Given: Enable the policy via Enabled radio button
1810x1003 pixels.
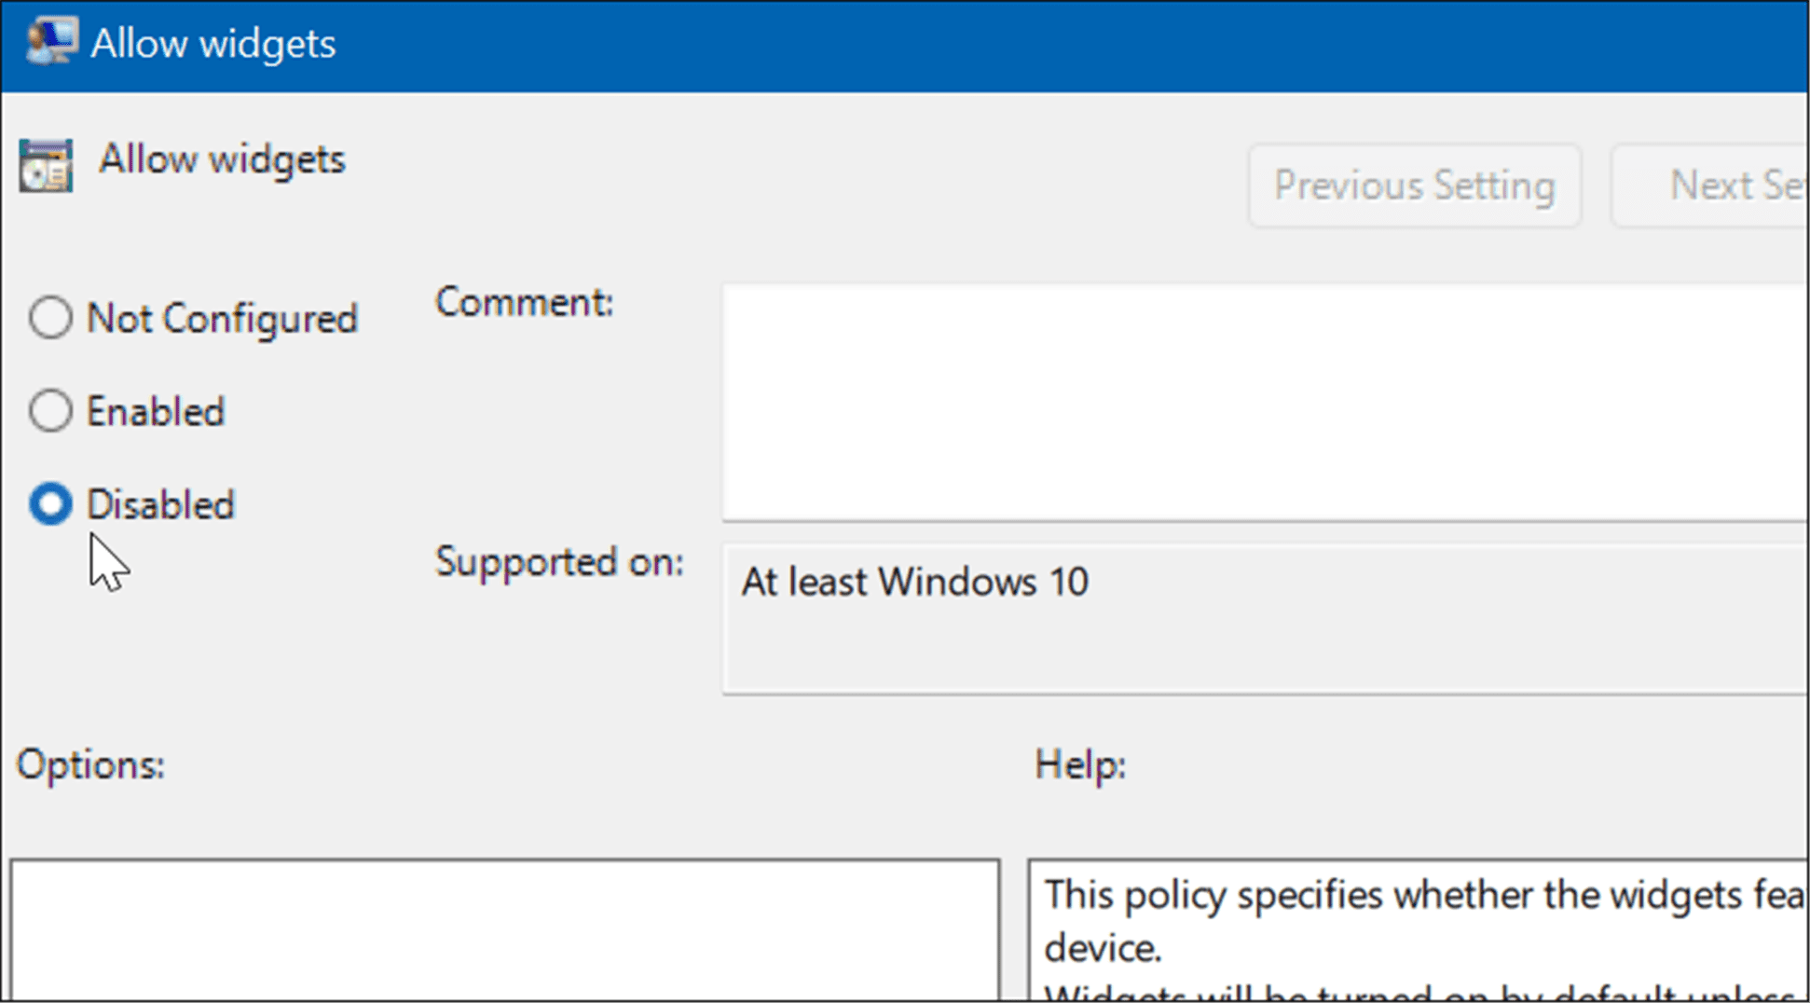Looking at the screenshot, I should (51, 410).
